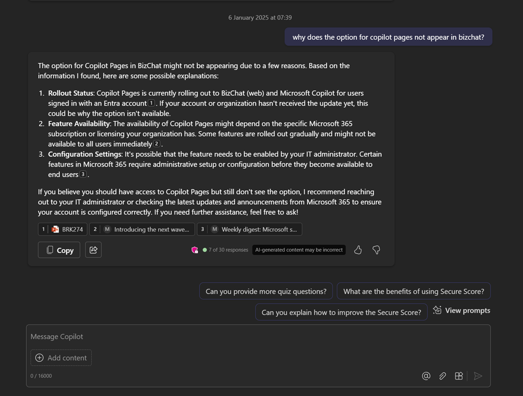Open the plugins grid icon
Viewport: 523px width, 396px height.
(458, 376)
